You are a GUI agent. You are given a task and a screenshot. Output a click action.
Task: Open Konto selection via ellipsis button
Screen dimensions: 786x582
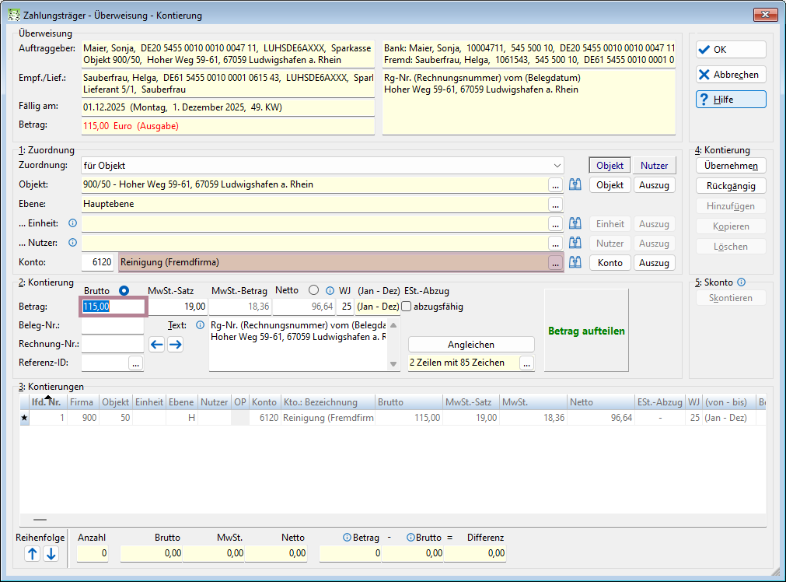pyautogui.click(x=555, y=262)
